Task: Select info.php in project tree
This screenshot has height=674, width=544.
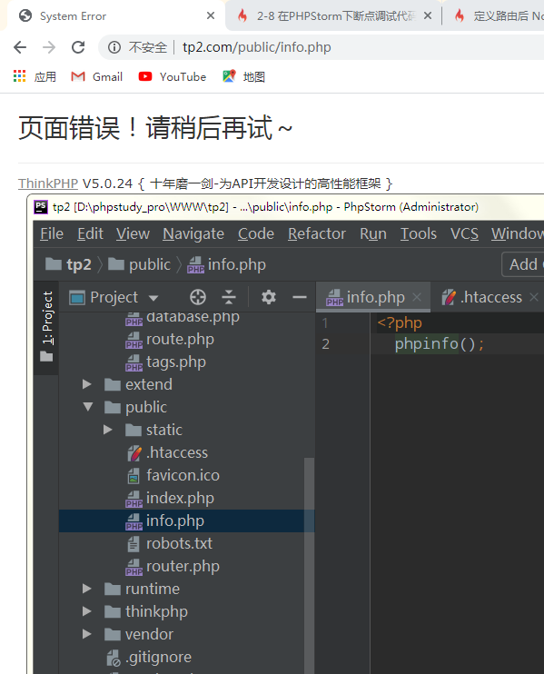Action: pos(186,521)
